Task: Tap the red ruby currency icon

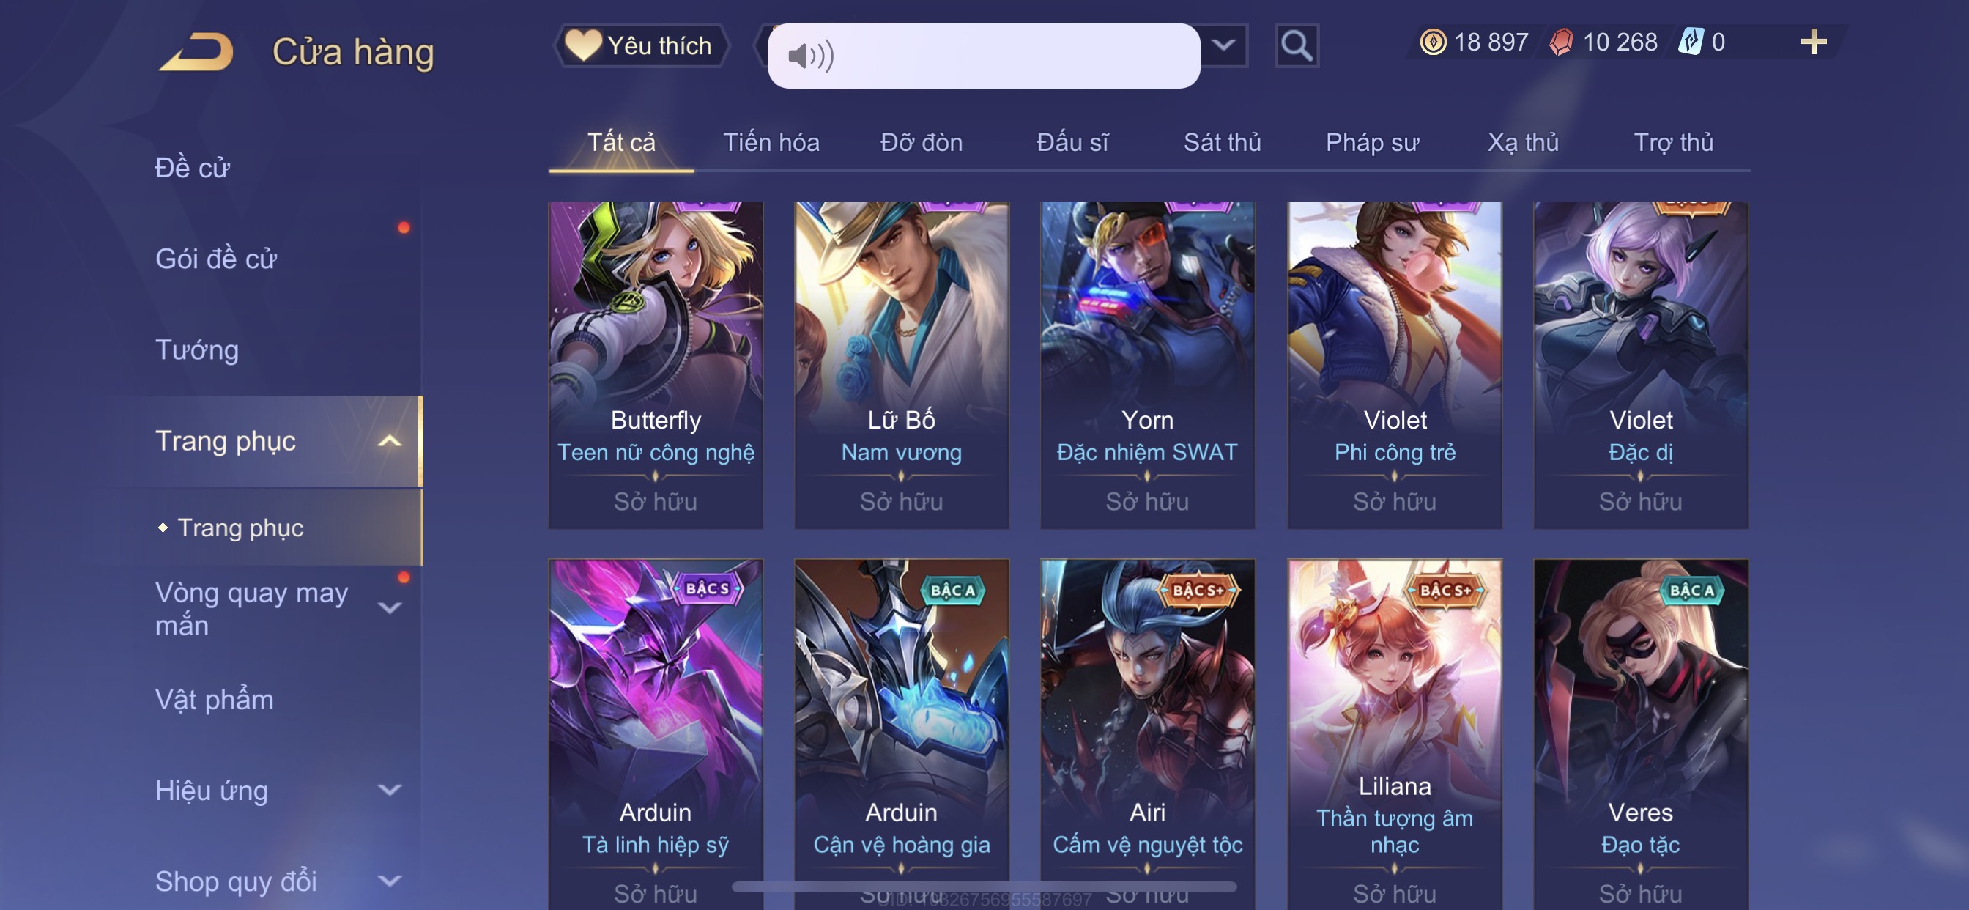Action: point(1561,41)
